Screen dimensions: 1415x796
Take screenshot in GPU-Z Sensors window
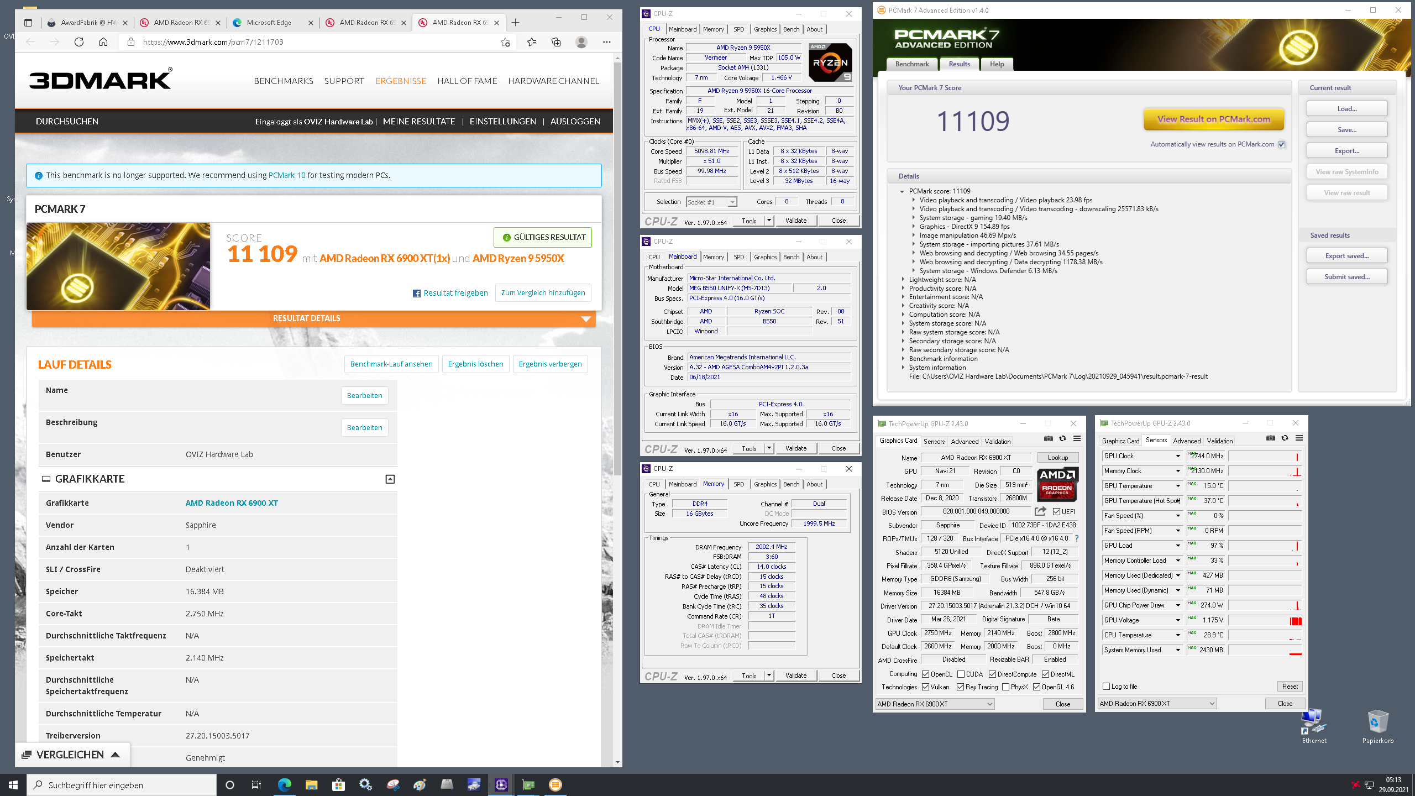[x=1271, y=438]
